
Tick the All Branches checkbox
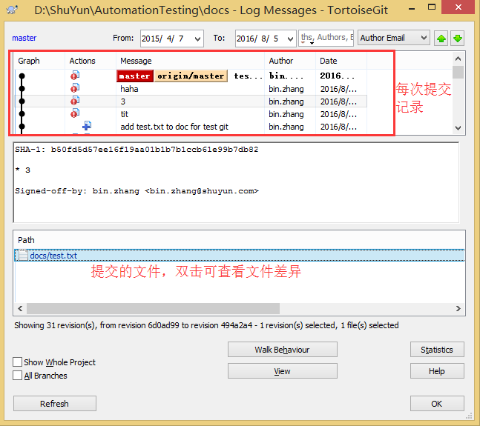[x=18, y=376]
